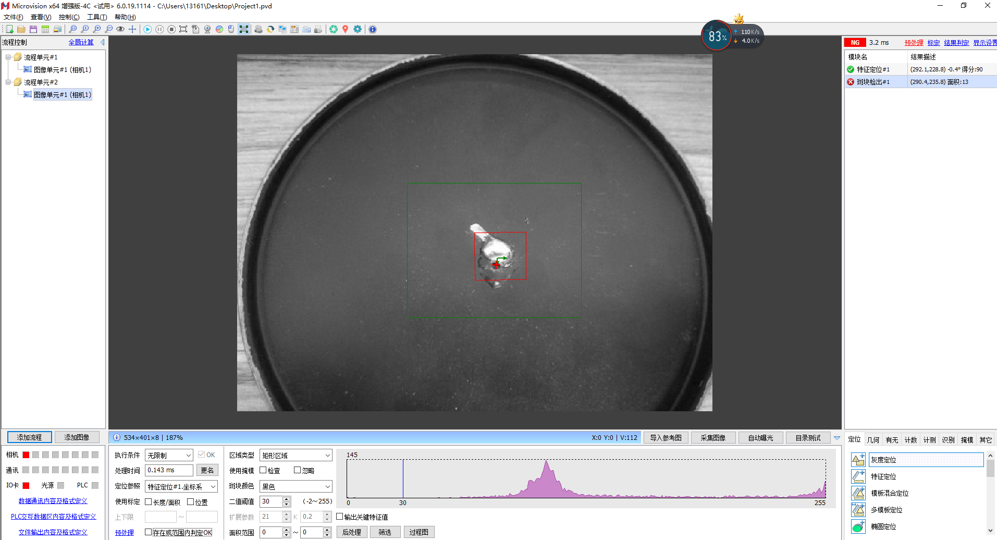Screen dimensions: 997x540
Task: Click the 二值阈值 input field showing 30
Action: (x=270, y=501)
